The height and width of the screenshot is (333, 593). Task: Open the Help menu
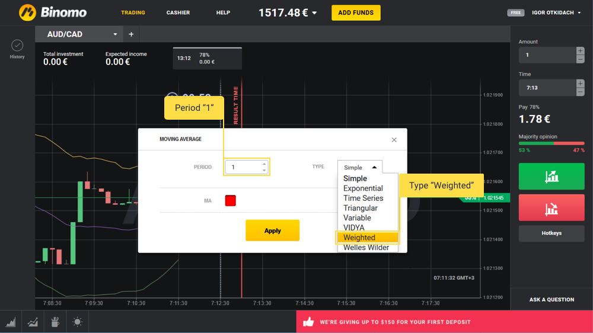(223, 13)
